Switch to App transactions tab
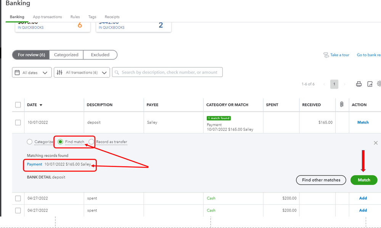 point(47,17)
